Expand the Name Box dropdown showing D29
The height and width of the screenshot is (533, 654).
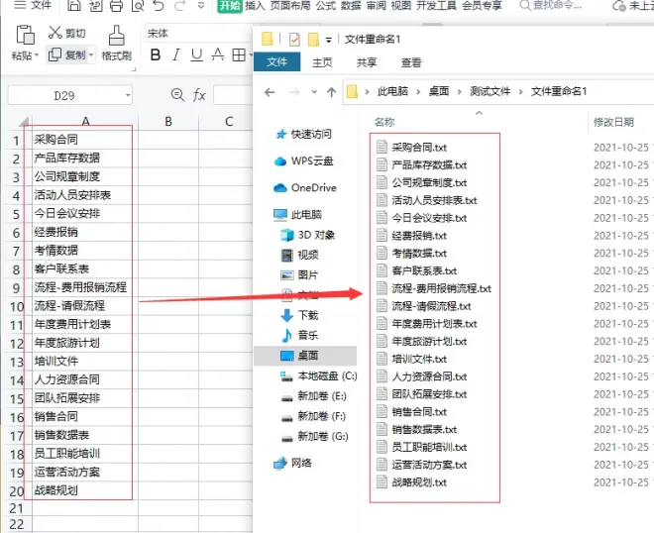tap(128, 96)
